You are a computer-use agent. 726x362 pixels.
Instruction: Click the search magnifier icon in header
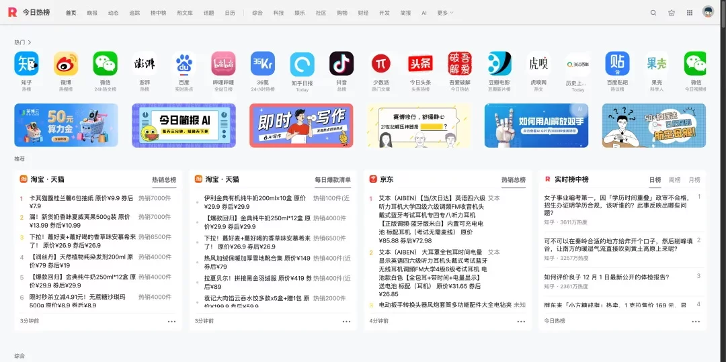click(x=653, y=13)
